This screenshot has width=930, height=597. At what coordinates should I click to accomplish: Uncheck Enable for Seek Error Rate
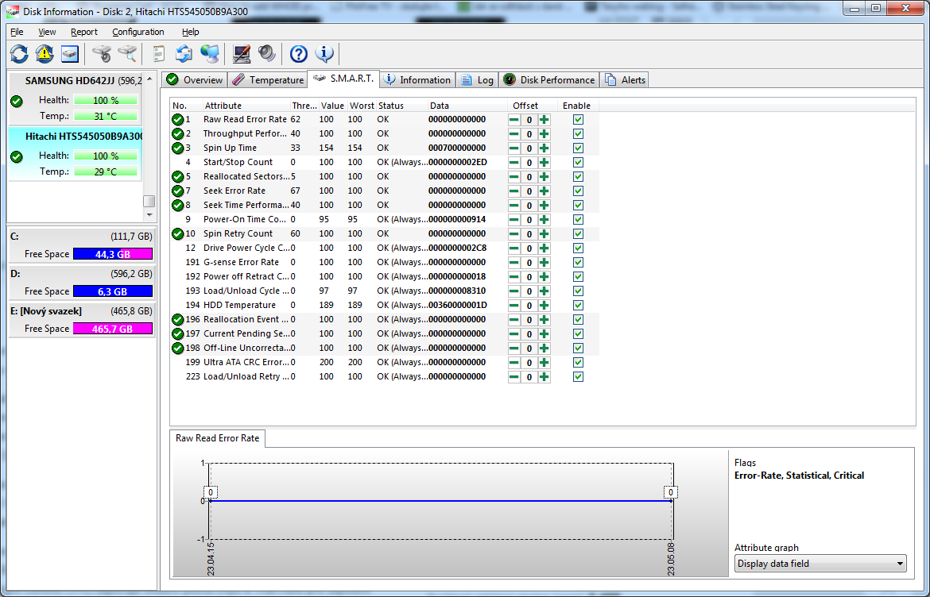pos(578,191)
